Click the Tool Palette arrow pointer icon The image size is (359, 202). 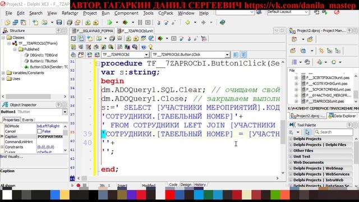[307, 132]
